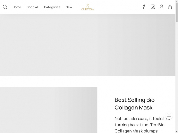Expand the Categories menu
This screenshot has height=133, width=178.
[x=52, y=7]
